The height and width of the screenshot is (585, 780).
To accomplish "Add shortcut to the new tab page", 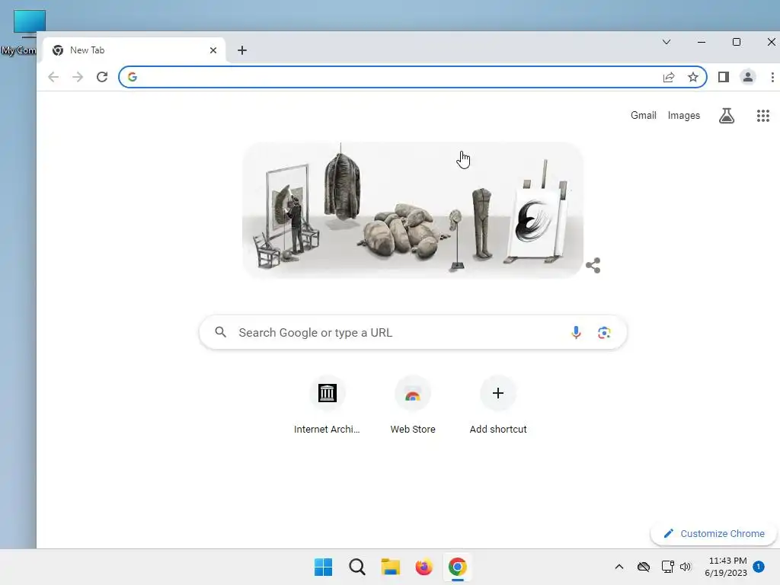I will (498, 405).
